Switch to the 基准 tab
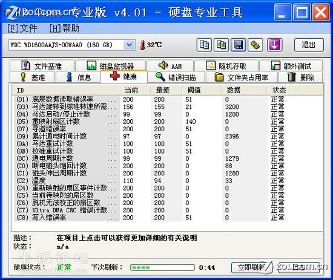333x280 pixels. pos(32,77)
